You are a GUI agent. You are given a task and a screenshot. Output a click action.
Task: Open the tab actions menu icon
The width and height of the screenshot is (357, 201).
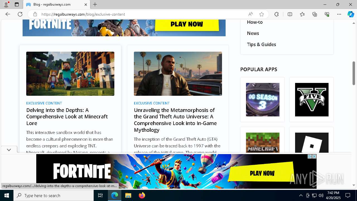17,4
